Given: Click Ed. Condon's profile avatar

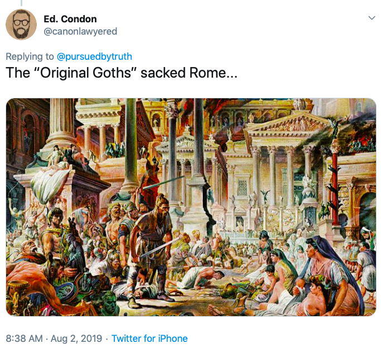Looking at the screenshot, I should (x=21, y=25).
